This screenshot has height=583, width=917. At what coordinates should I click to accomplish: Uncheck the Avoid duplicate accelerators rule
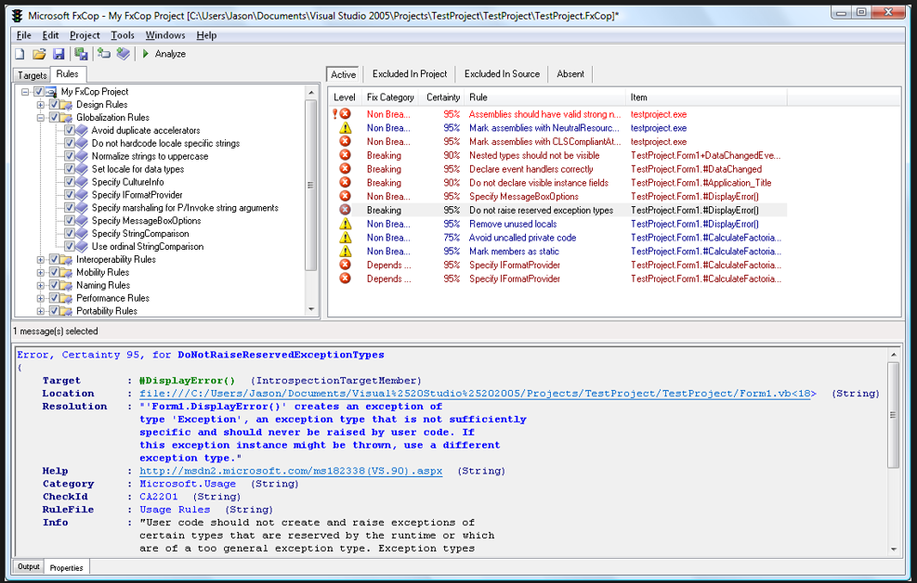point(70,131)
